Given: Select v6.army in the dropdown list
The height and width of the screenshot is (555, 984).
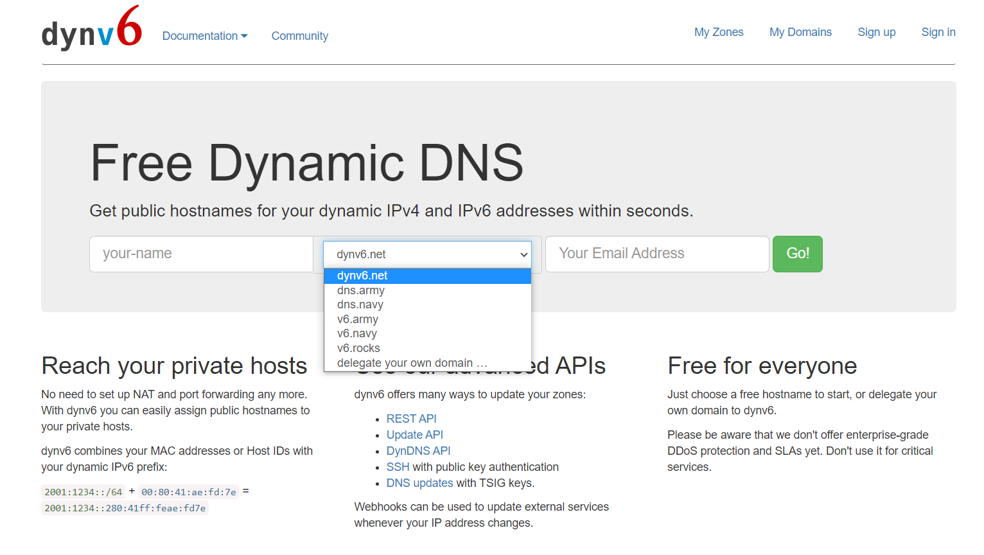Looking at the screenshot, I should tap(358, 319).
